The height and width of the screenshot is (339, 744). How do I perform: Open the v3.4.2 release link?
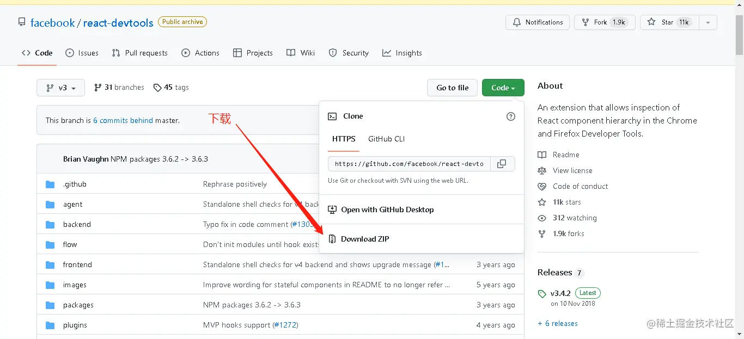pyautogui.click(x=560, y=293)
